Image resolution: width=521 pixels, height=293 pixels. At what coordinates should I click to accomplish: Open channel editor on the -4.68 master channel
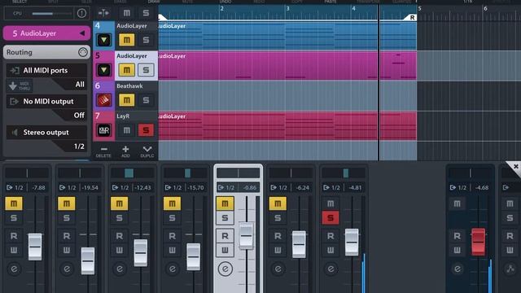tap(458, 269)
